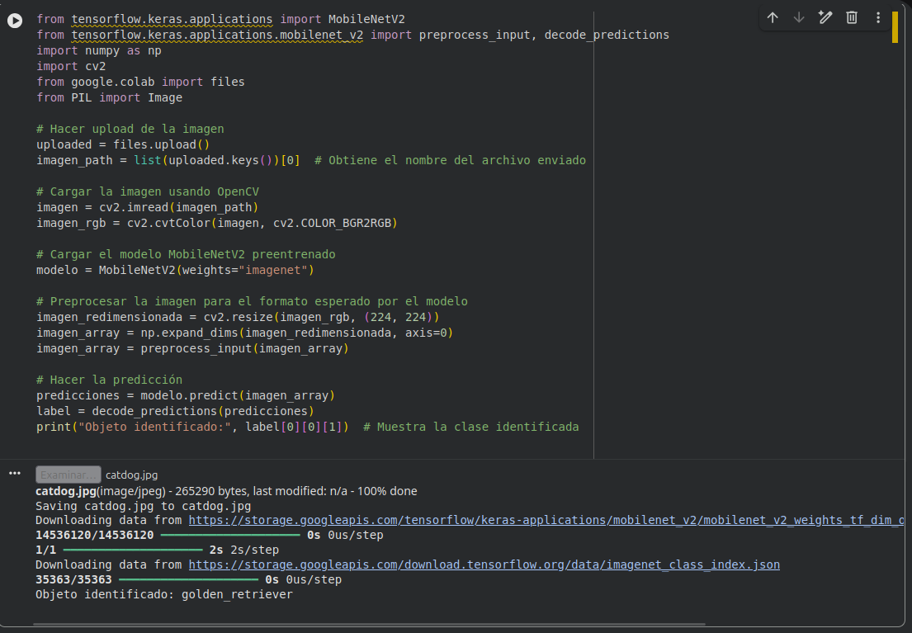Open mobilenet_v2 weights download link

(x=546, y=520)
